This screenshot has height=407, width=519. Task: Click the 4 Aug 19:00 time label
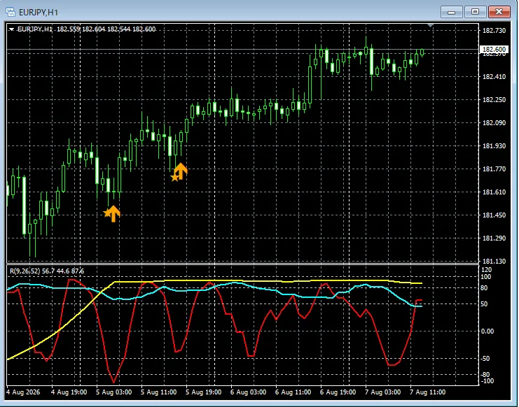tap(69, 392)
